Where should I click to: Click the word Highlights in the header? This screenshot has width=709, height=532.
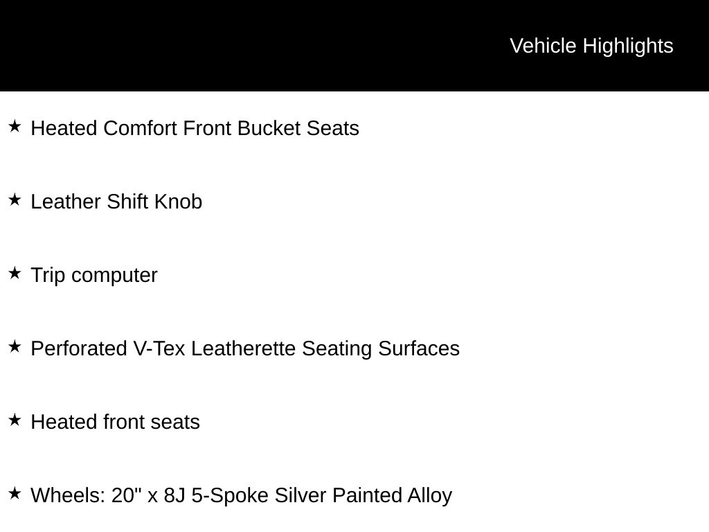coord(628,46)
